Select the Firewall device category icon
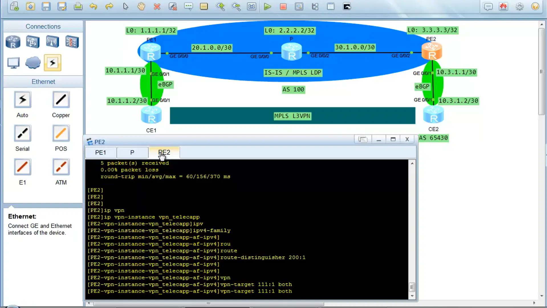The width and height of the screenshot is (547, 308). click(72, 42)
